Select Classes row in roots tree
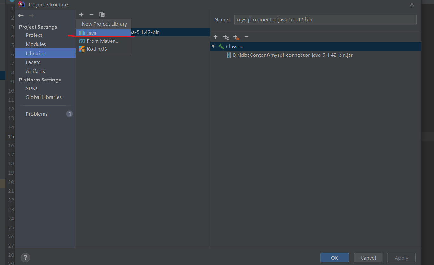This screenshot has width=434, height=265. [x=315, y=46]
